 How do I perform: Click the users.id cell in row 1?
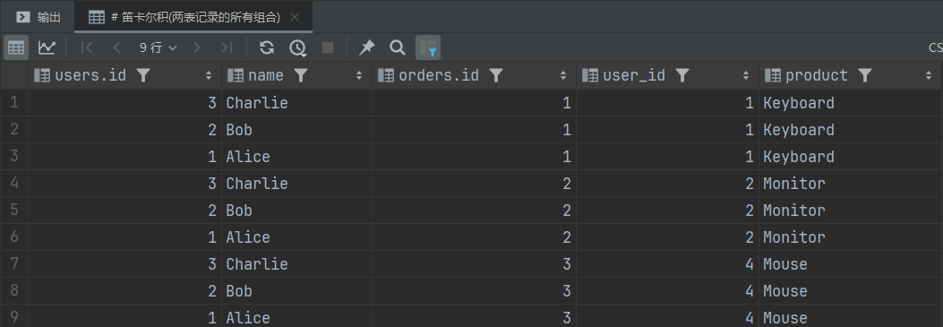[x=125, y=103]
